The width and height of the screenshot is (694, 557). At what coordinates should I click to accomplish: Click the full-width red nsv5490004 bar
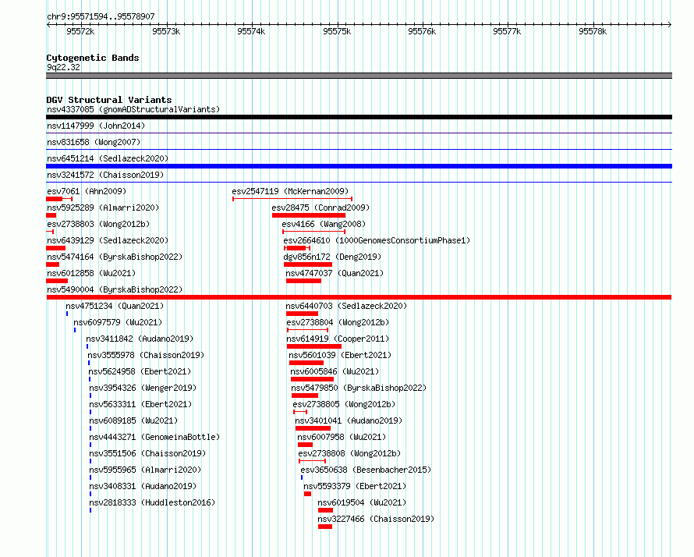coord(359,297)
